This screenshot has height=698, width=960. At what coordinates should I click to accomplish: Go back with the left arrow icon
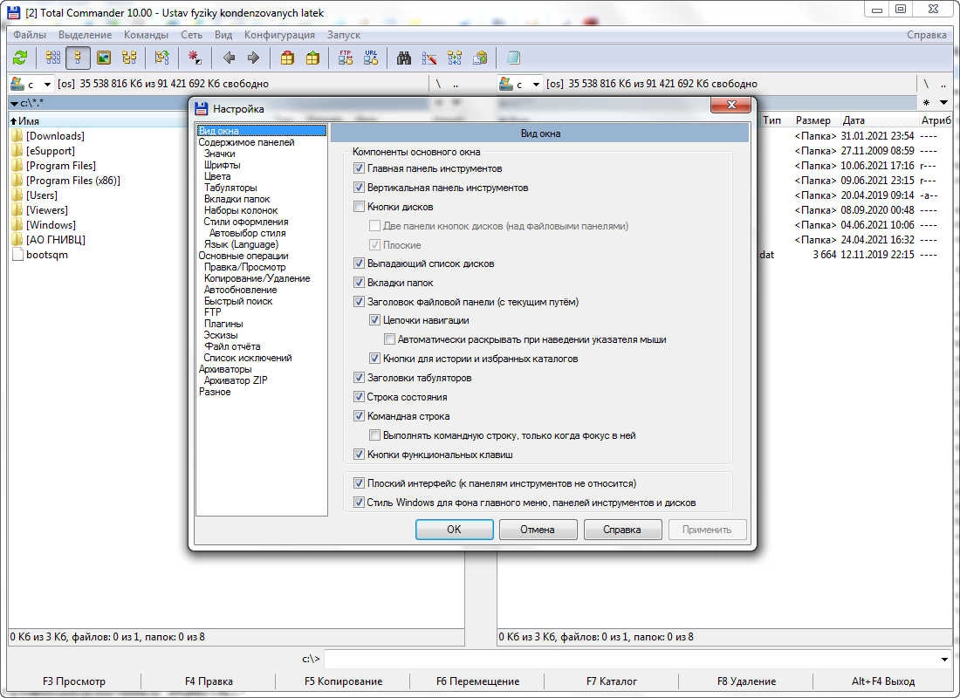tap(229, 58)
